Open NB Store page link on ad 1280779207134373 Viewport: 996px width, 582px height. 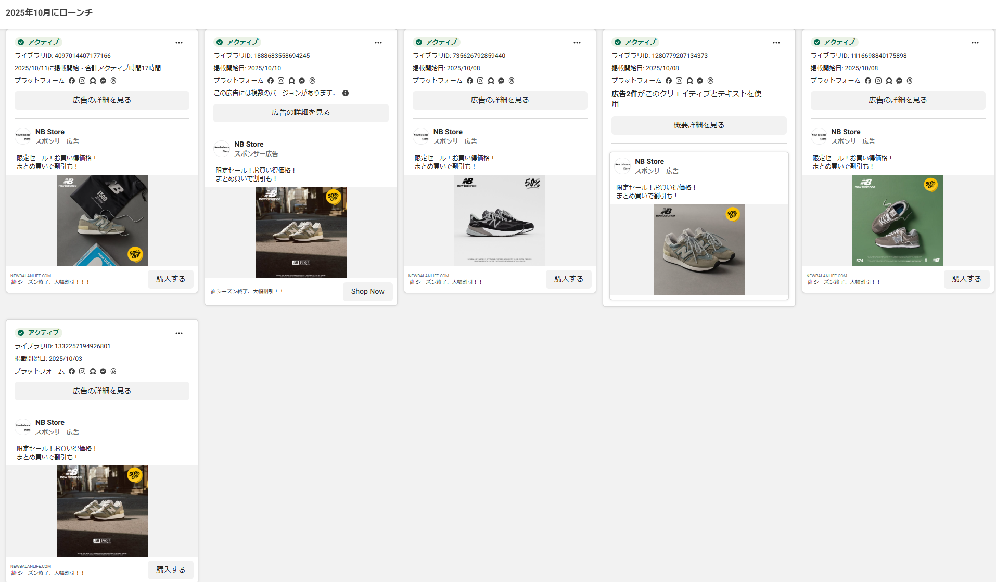(649, 161)
